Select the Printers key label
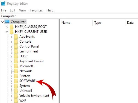The image size is (138, 103). tap(25, 76)
